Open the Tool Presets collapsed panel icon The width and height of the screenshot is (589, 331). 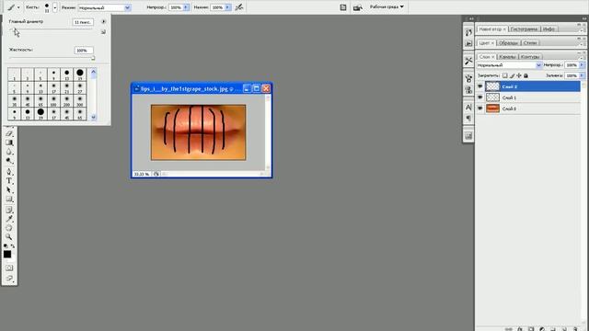[468, 61]
